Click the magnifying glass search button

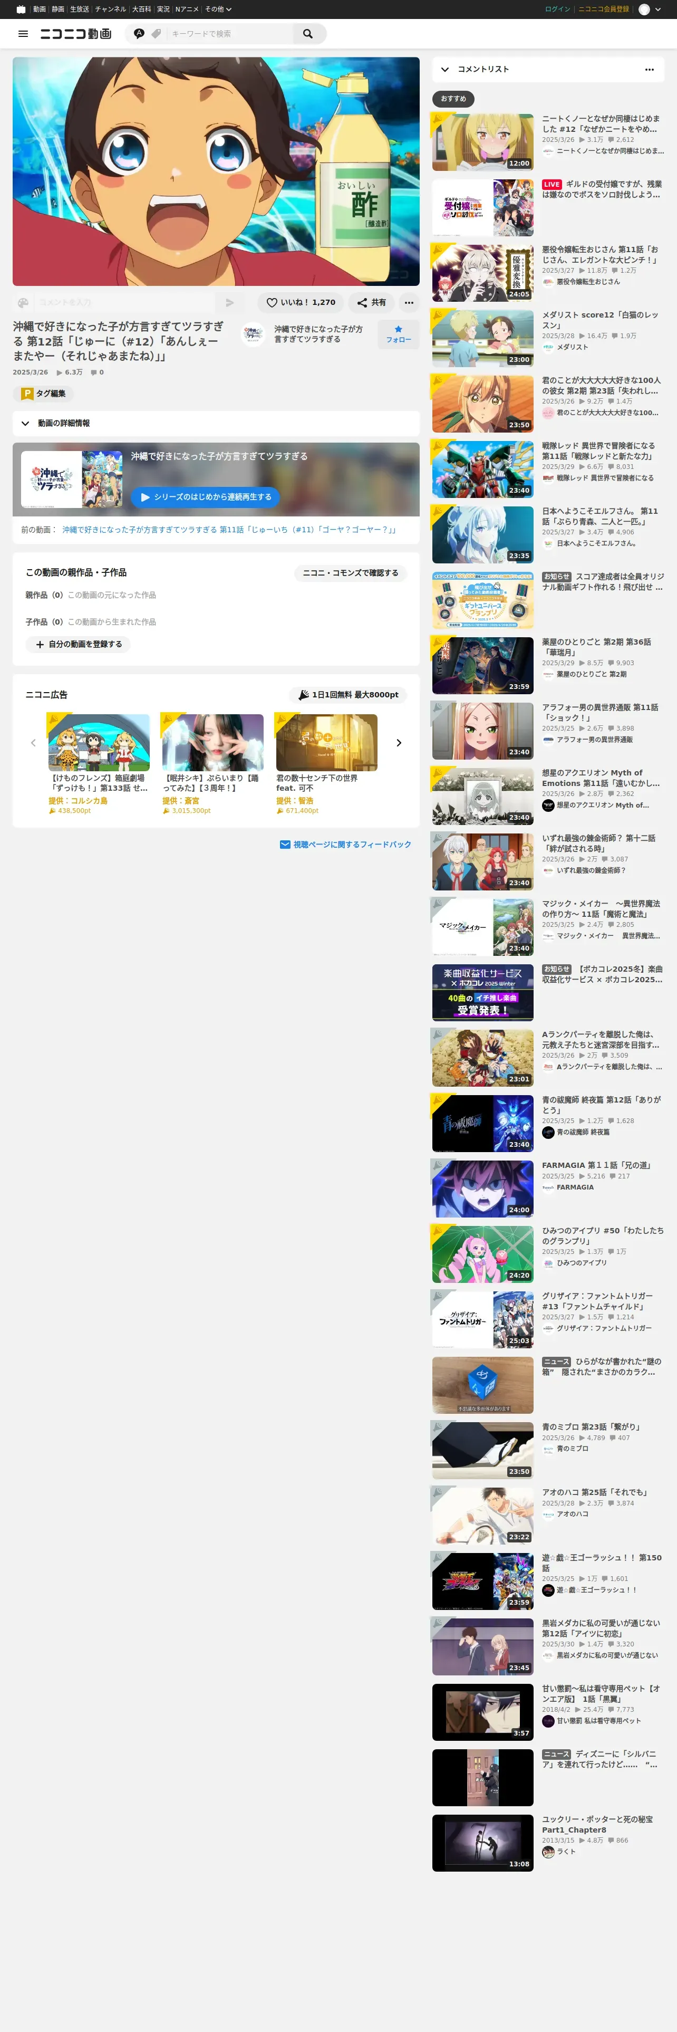tap(308, 34)
